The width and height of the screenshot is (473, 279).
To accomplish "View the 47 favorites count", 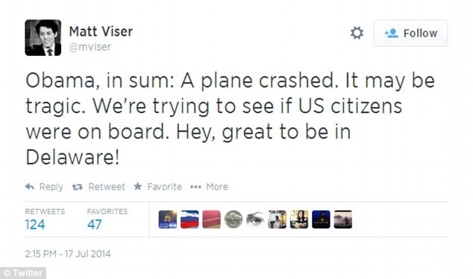I will [x=95, y=225].
